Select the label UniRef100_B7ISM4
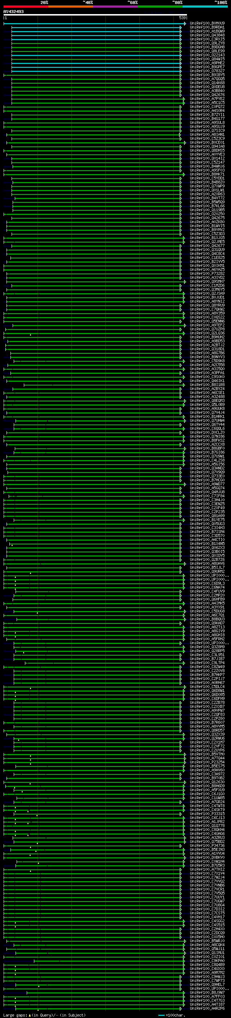 207,532
